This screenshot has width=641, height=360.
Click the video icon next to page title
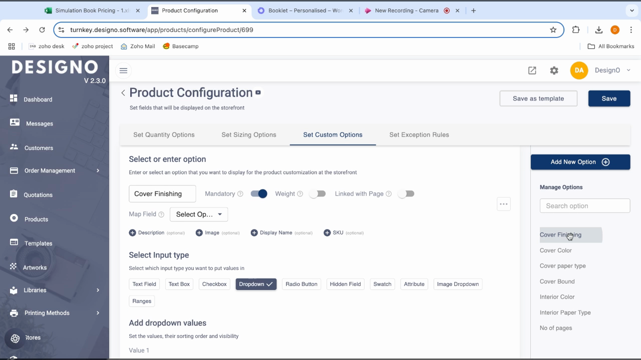click(258, 92)
